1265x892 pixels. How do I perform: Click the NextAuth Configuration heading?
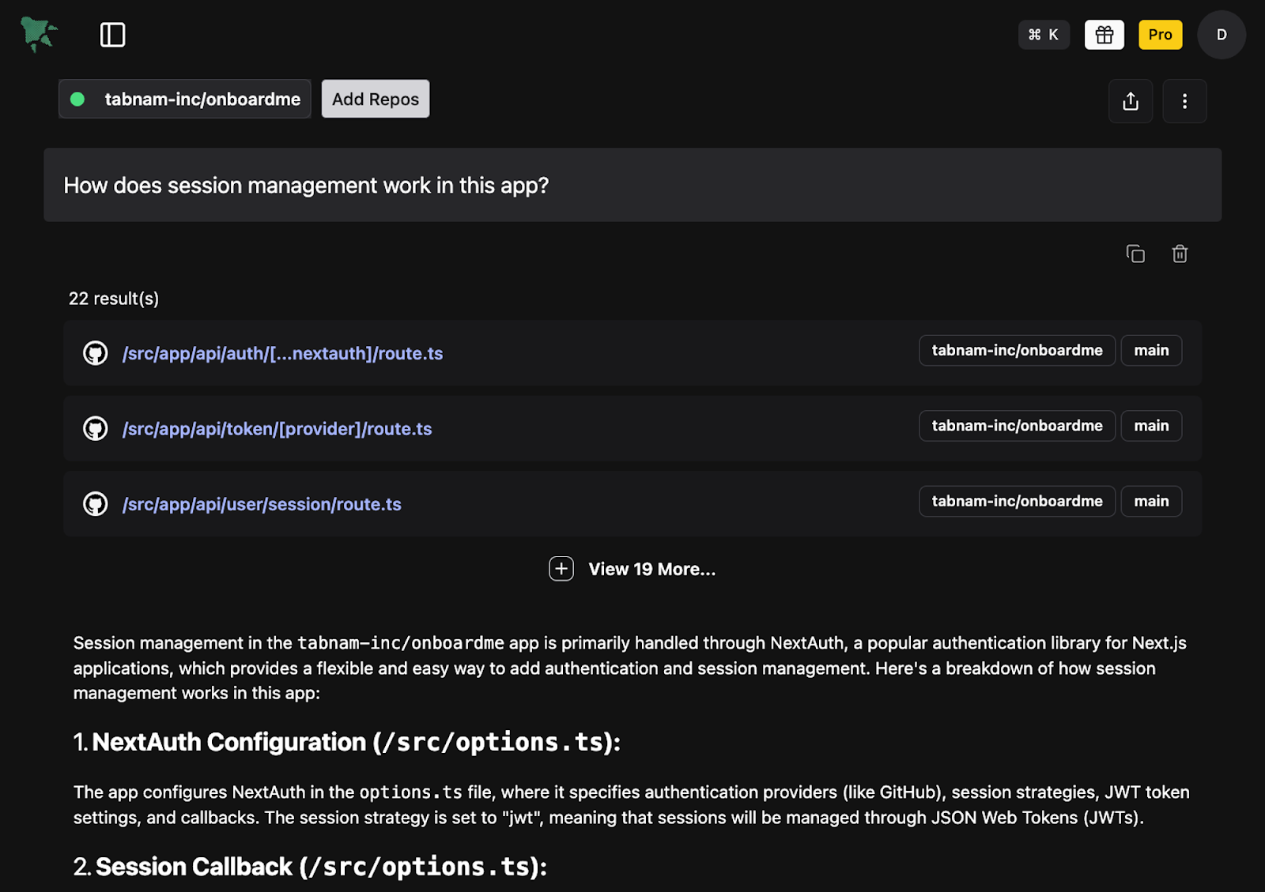pyautogui.click(x=346, y=742)
